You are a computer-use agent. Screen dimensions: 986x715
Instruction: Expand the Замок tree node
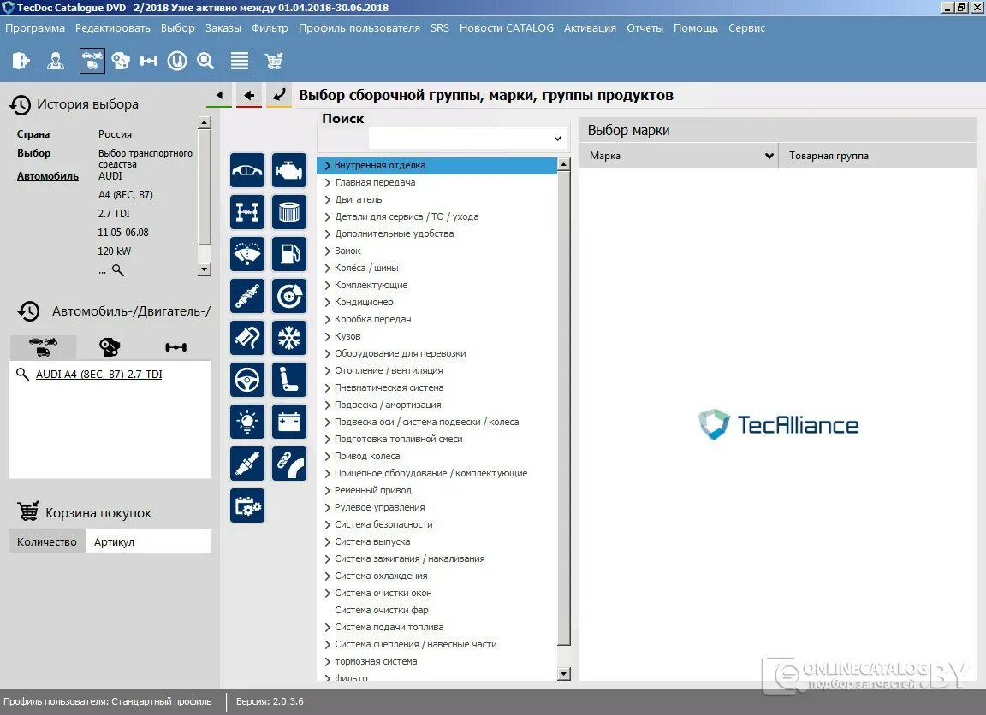click(x=327, y=251)
